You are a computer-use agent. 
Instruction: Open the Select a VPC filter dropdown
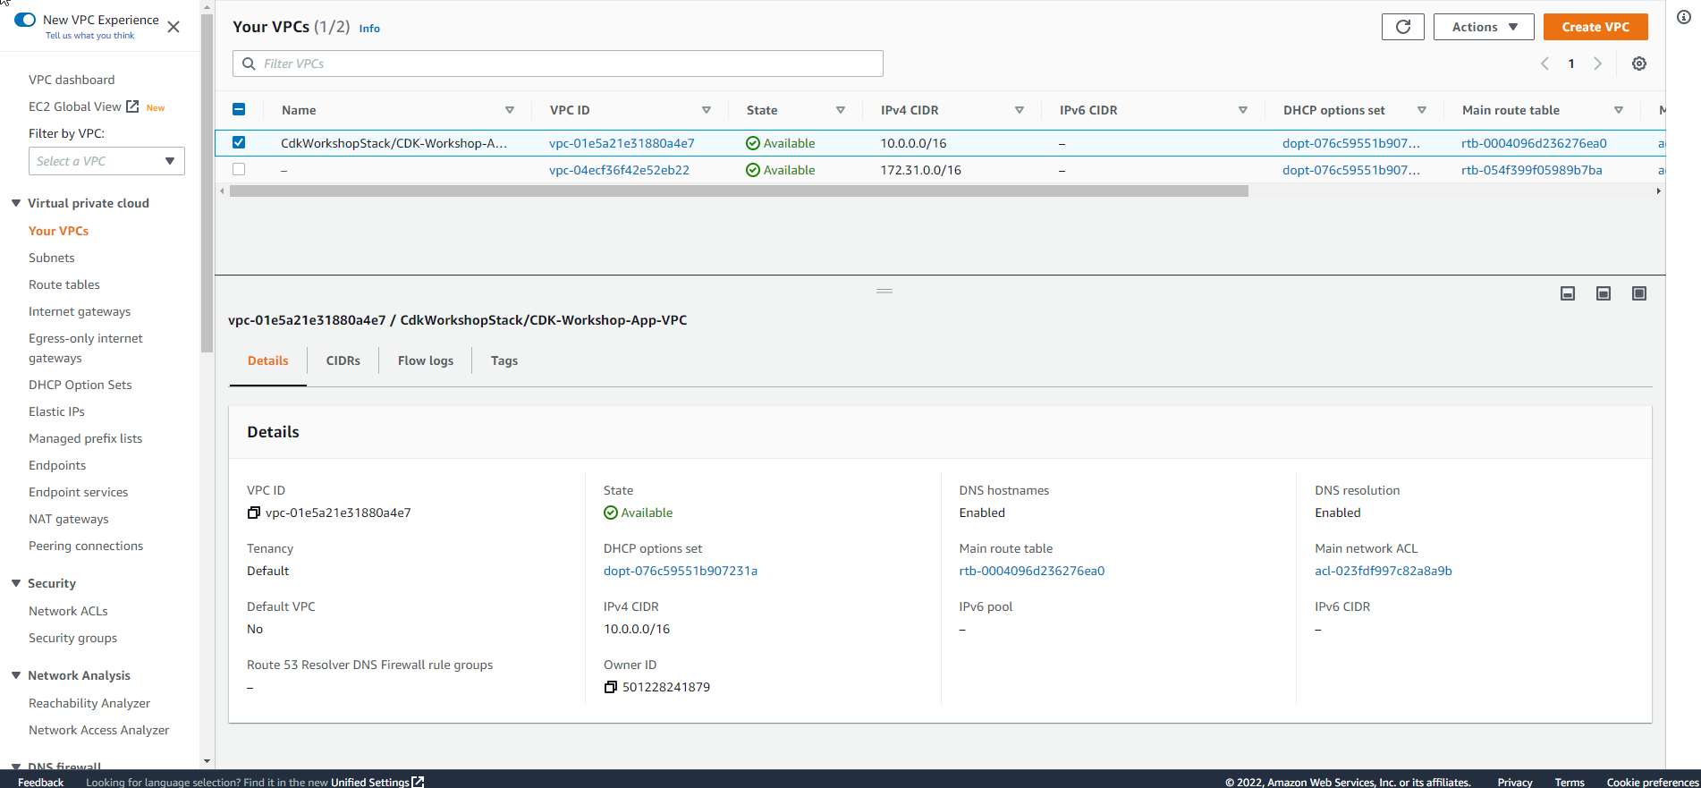(106, 161)
